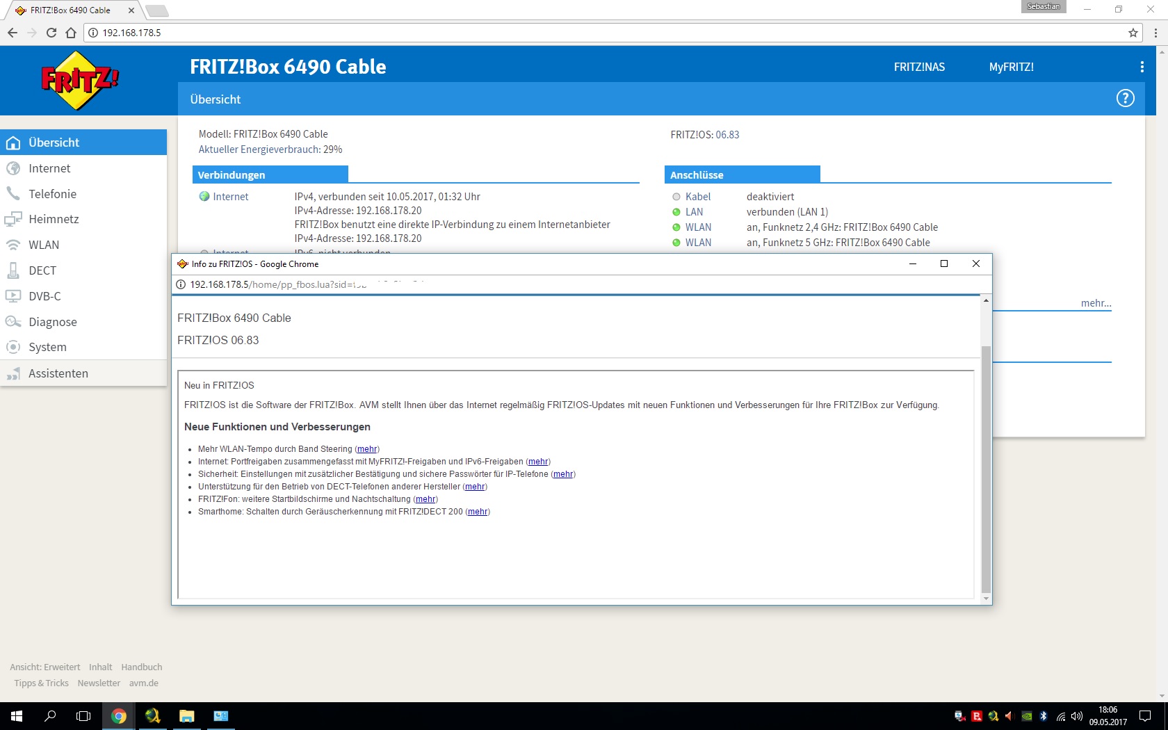Open the Handbuch footer link
The image size is (1168, 730).
(x=142, y=667)
